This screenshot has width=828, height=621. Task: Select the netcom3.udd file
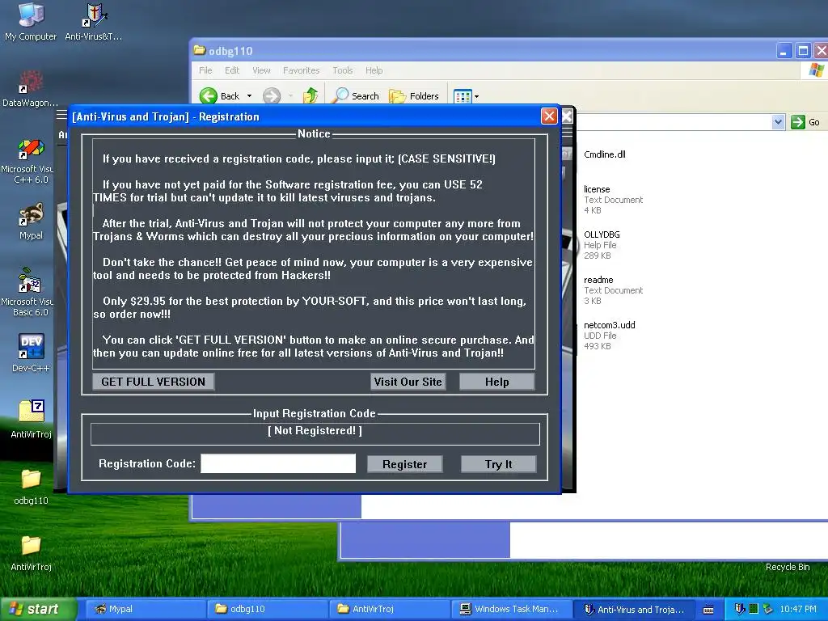(610, 336)
